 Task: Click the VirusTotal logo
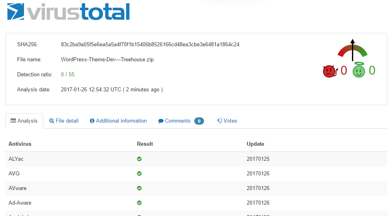pos(68,11)
